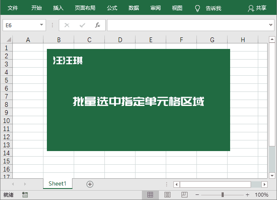
Task: Click the horizontal scrollbar left arrow
Action: click(176, 185)
